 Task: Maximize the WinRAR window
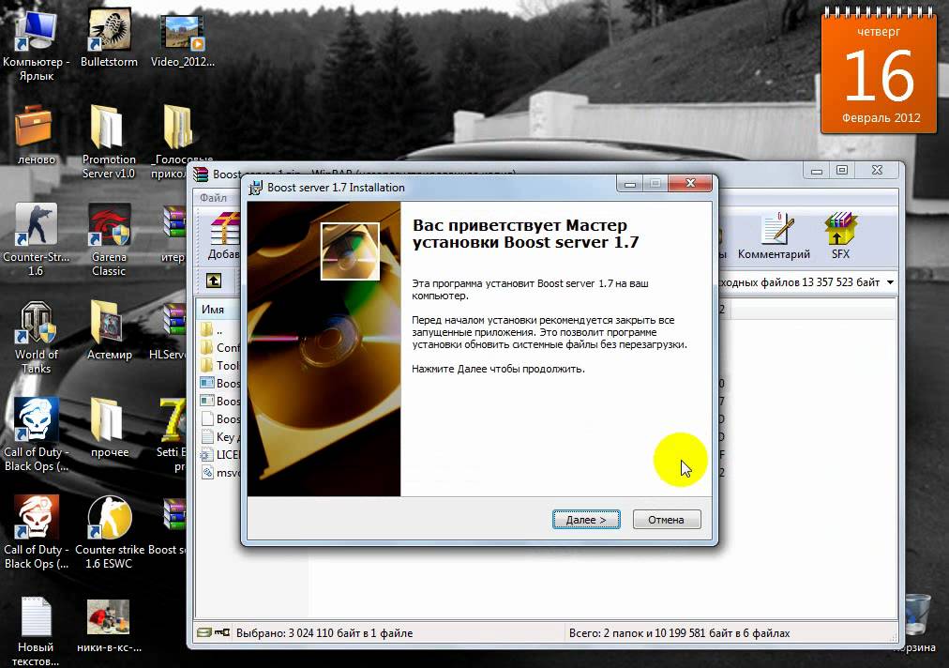[842, 170]
